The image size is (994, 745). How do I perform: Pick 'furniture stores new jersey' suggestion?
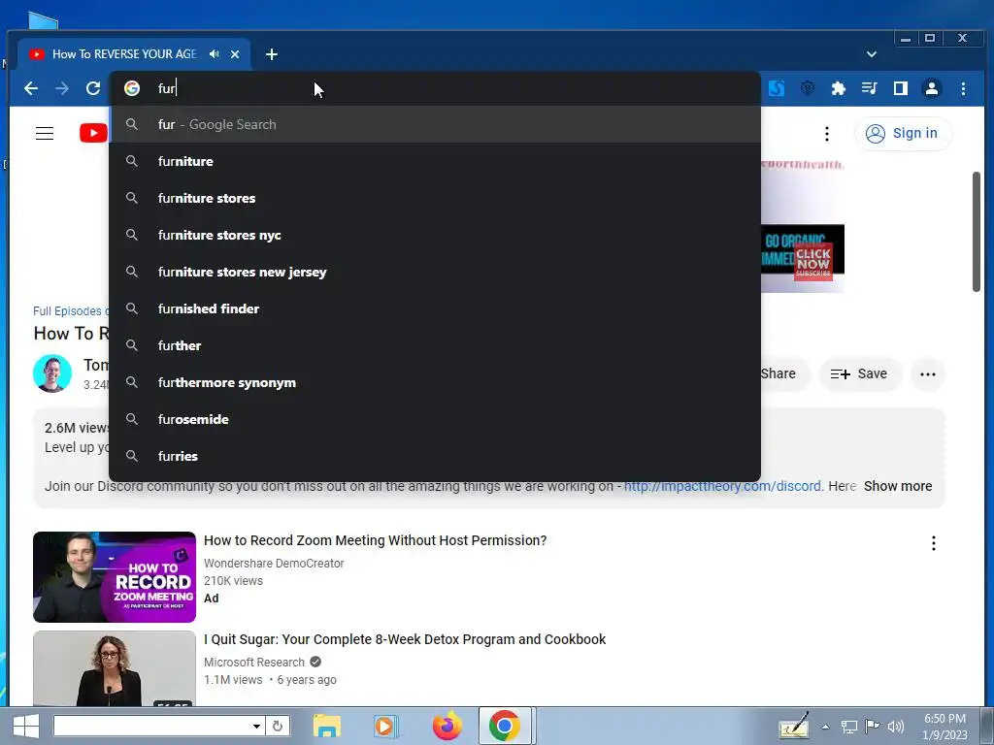[435, 272]
